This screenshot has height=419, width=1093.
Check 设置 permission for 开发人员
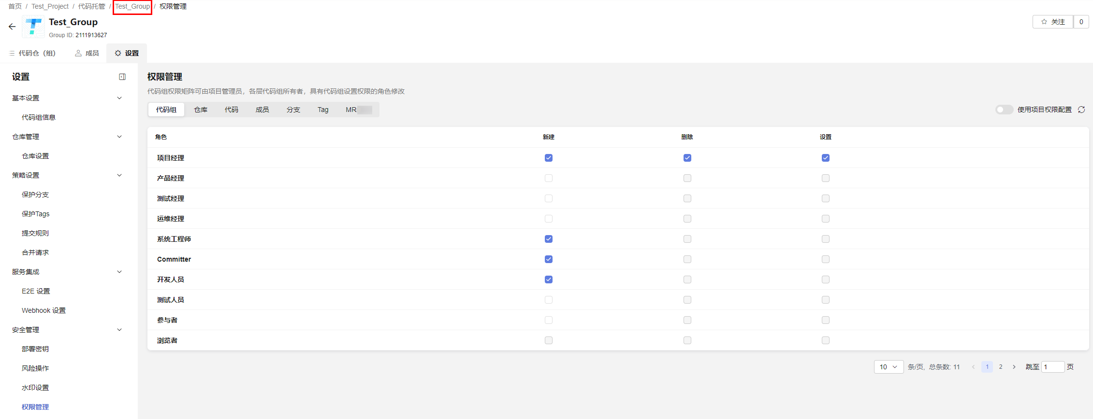pos(825,279)
